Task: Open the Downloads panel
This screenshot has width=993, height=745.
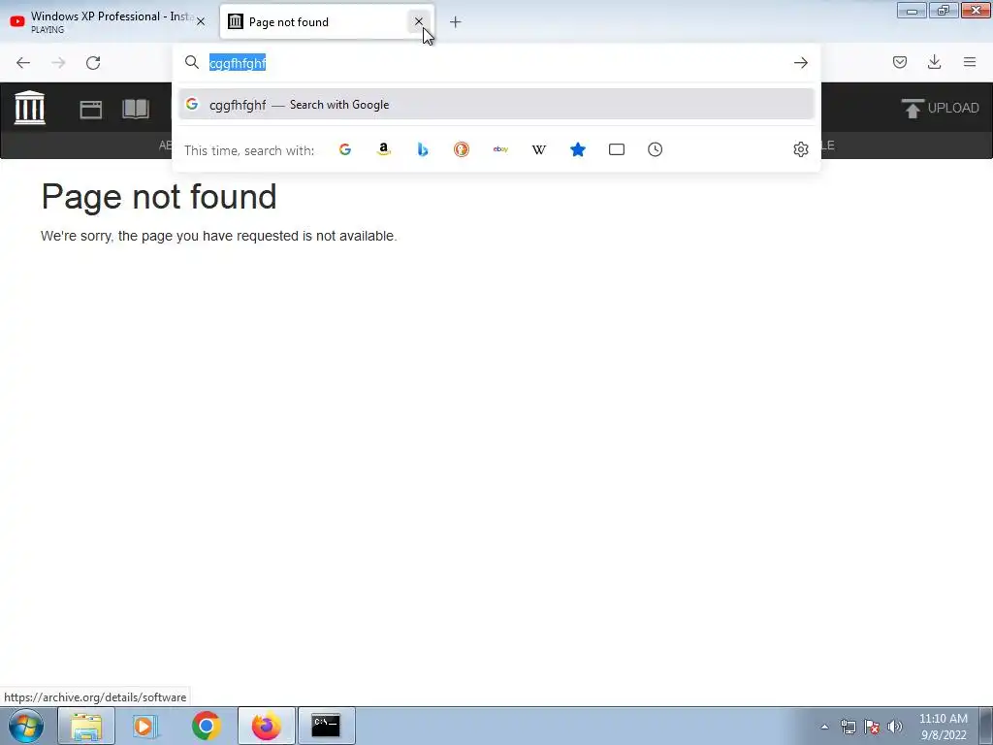Action: pyautogui.click(x=934, y=62)
